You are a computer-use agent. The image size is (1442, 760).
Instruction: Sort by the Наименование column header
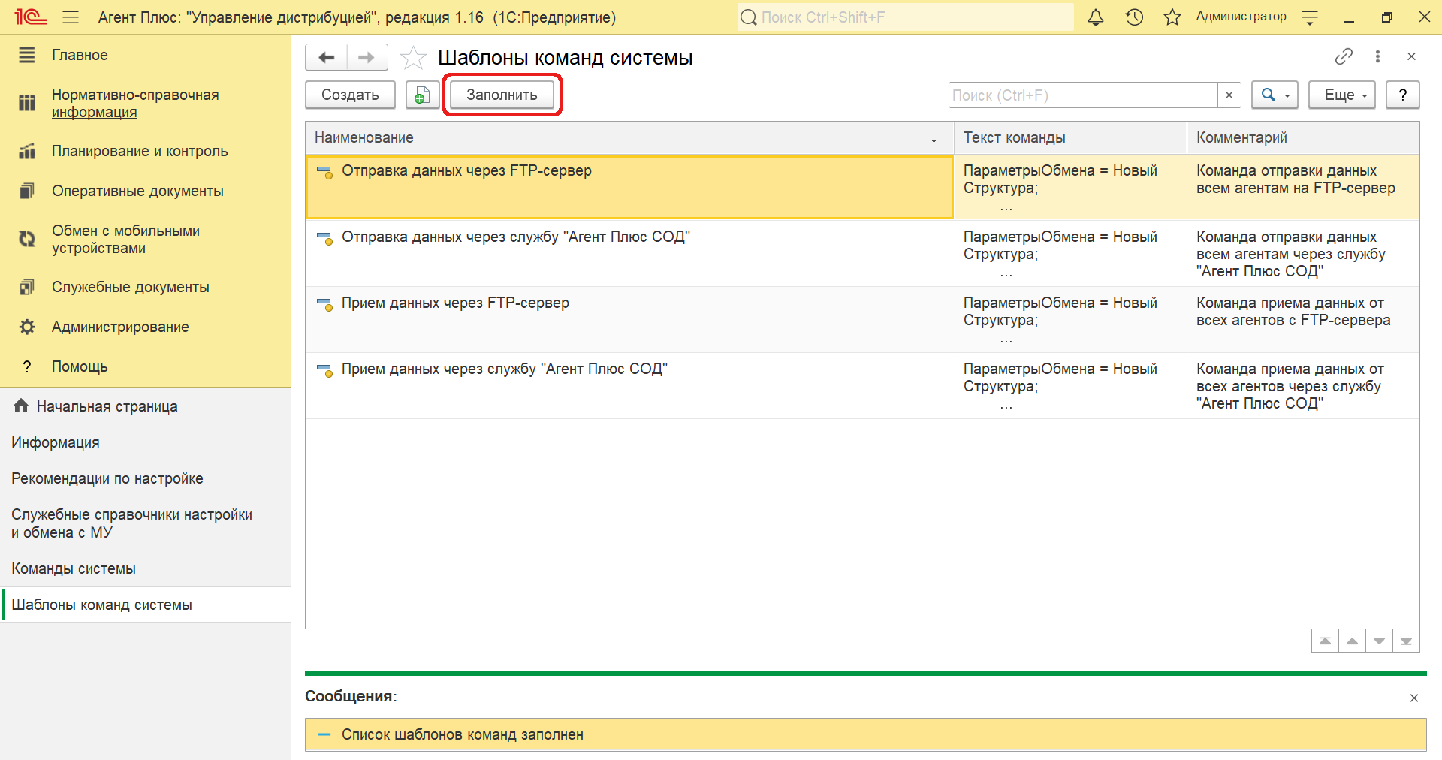[629, 137]
